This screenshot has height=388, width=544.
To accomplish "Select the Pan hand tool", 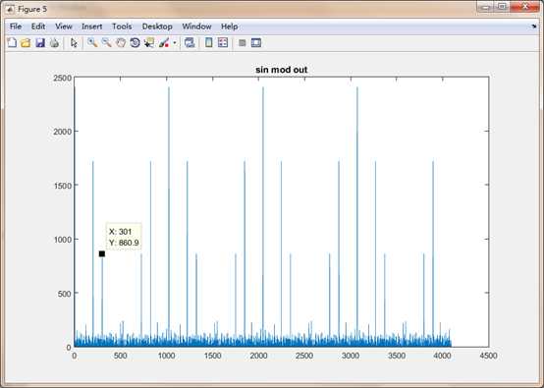I will coord(121,42).
